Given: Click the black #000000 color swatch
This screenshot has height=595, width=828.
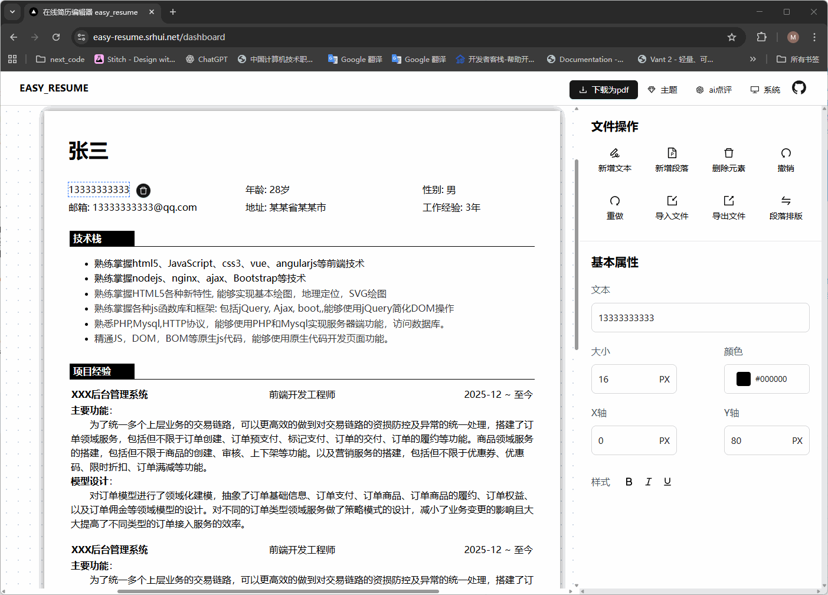Looking at the screenshot, I should pos(744,379).
